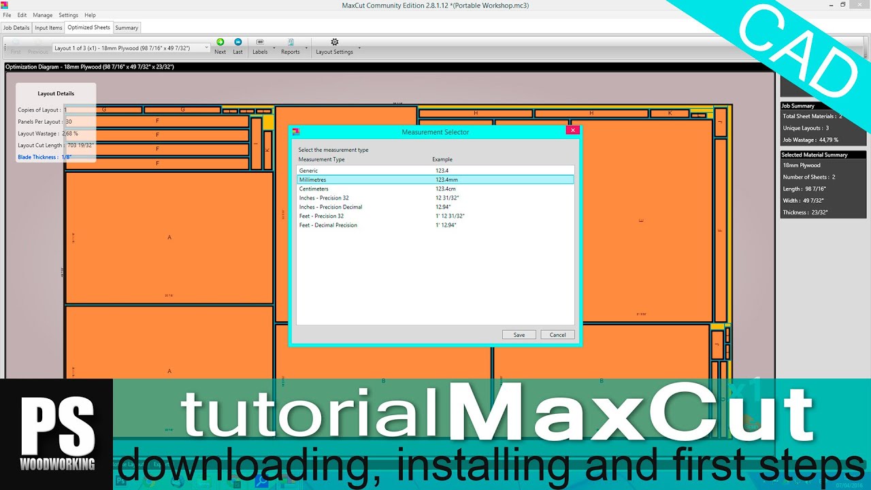Open Layout Settings gear icon
Viewport: 871px width, 490px height.
click(334, 46)
